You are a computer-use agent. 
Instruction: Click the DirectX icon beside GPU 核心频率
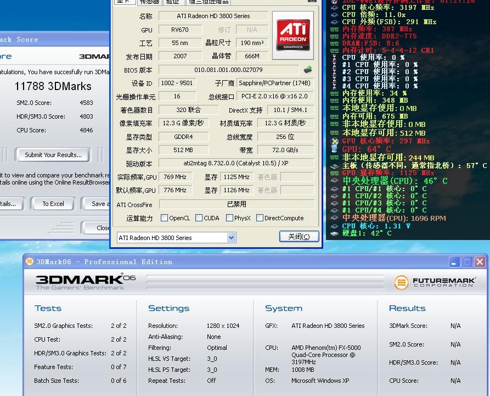[334, 141]
